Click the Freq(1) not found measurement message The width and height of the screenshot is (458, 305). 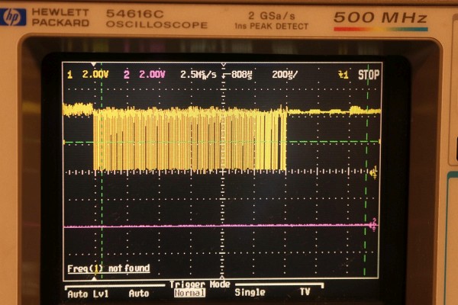(x=108, y=268)
